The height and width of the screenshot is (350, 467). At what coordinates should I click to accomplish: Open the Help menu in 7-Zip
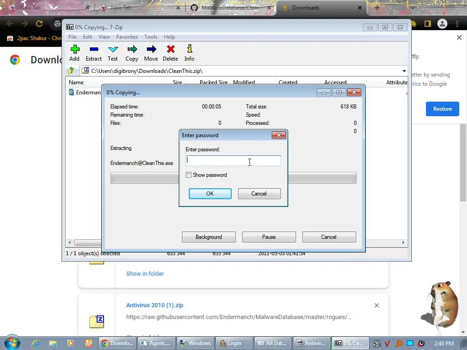(x=169, y=37)
